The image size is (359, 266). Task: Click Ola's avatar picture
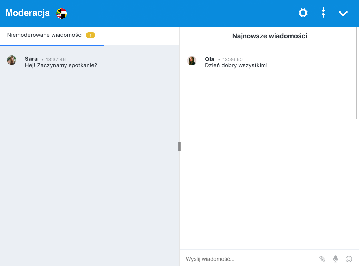192,61
